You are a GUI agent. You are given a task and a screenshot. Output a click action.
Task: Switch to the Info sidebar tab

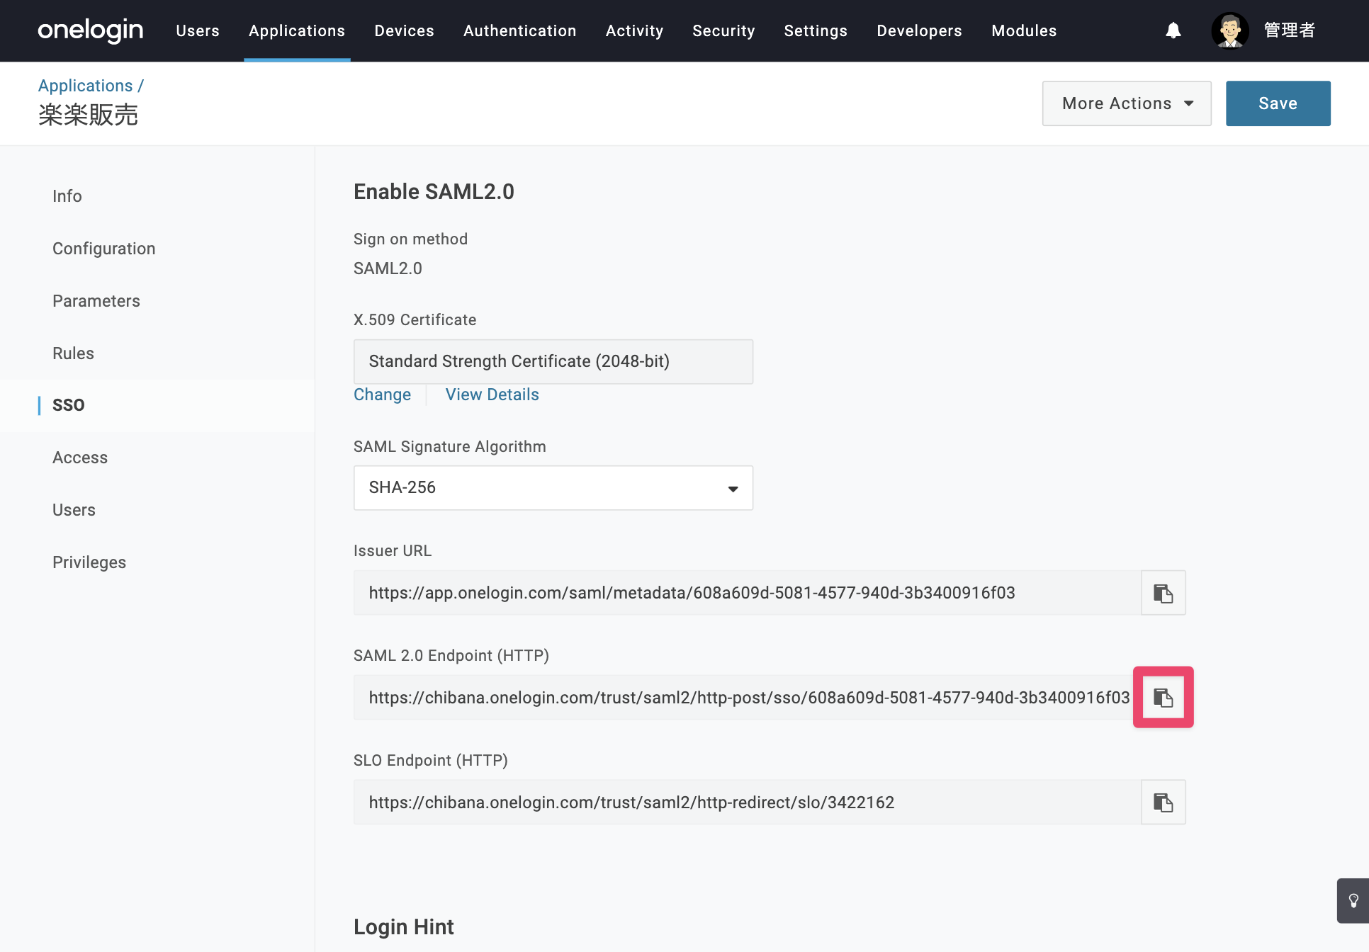pyautogui.click(x=67, y=196)
